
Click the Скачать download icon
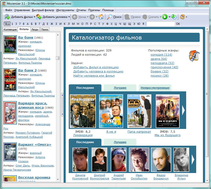(x=145, y=17)
